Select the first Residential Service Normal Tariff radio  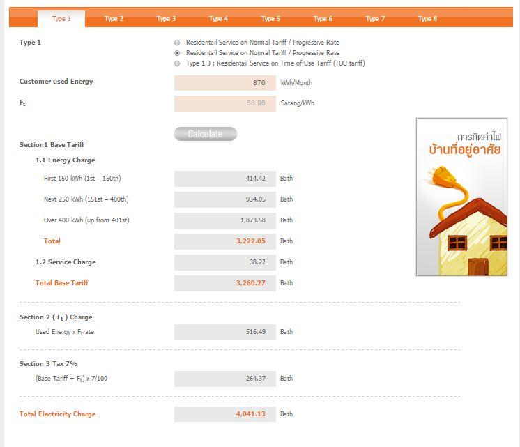177,43
